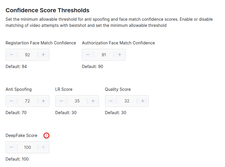Lower the LR Score with minus

(61, 101)
